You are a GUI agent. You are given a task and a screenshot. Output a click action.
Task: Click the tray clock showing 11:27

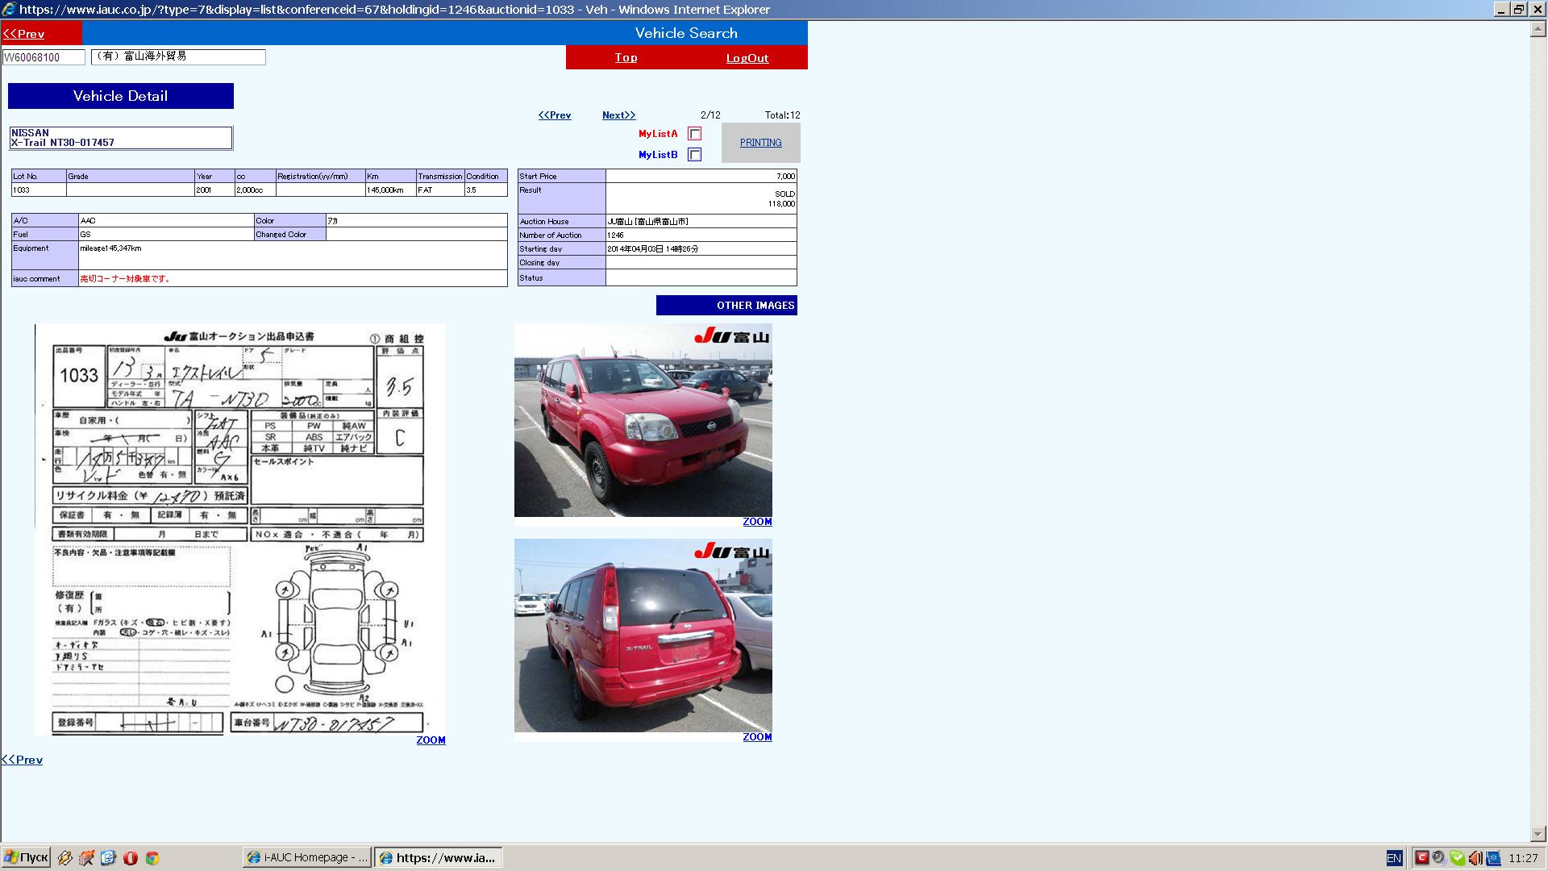(x=1523, y=858)
